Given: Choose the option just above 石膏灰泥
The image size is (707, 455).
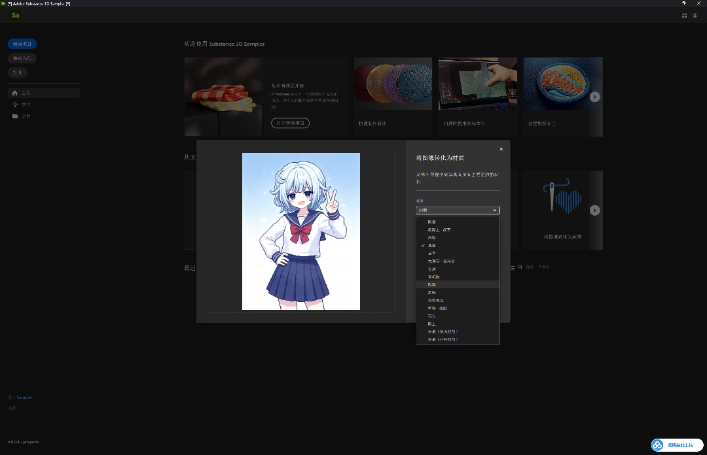Looking at the screenshot, I should (x=458, y=292).
